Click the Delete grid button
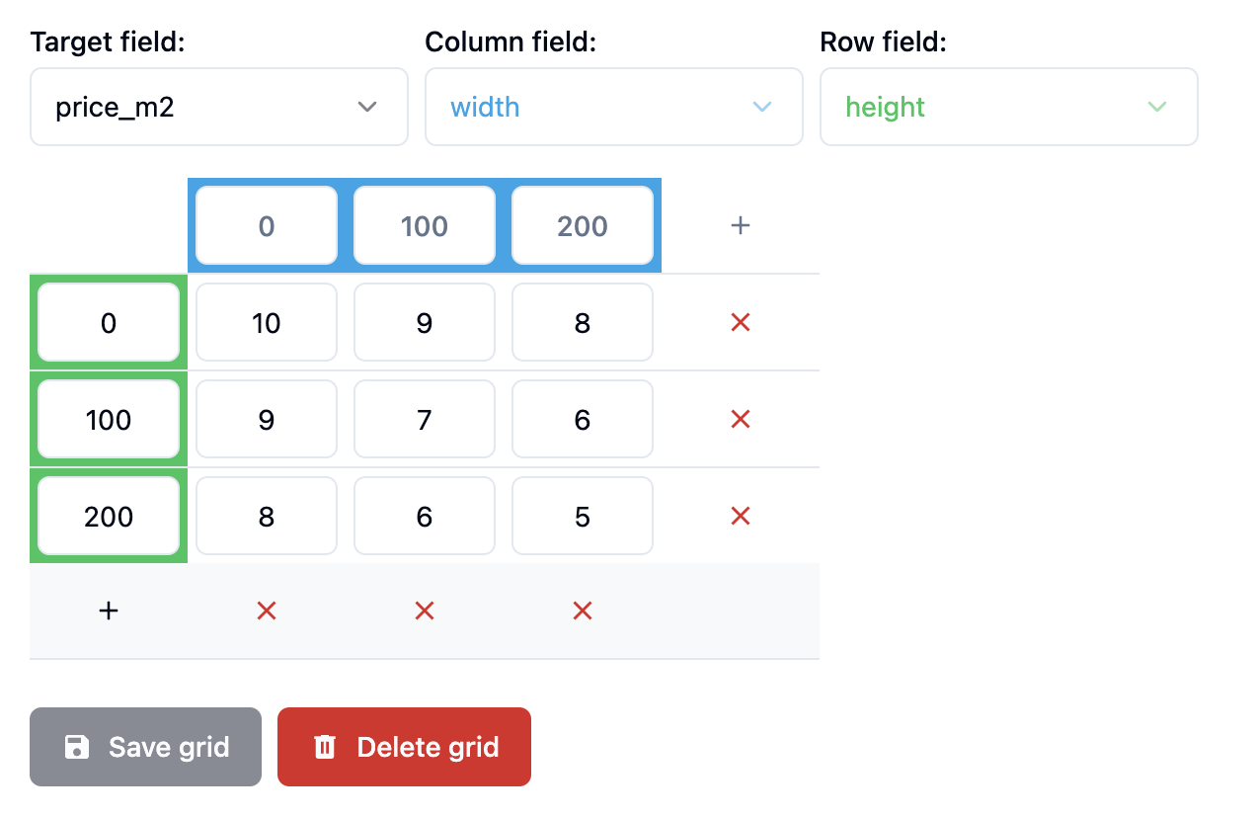Screen dimensions: 1256x818 pyautogui.click(x=404, y=747)
